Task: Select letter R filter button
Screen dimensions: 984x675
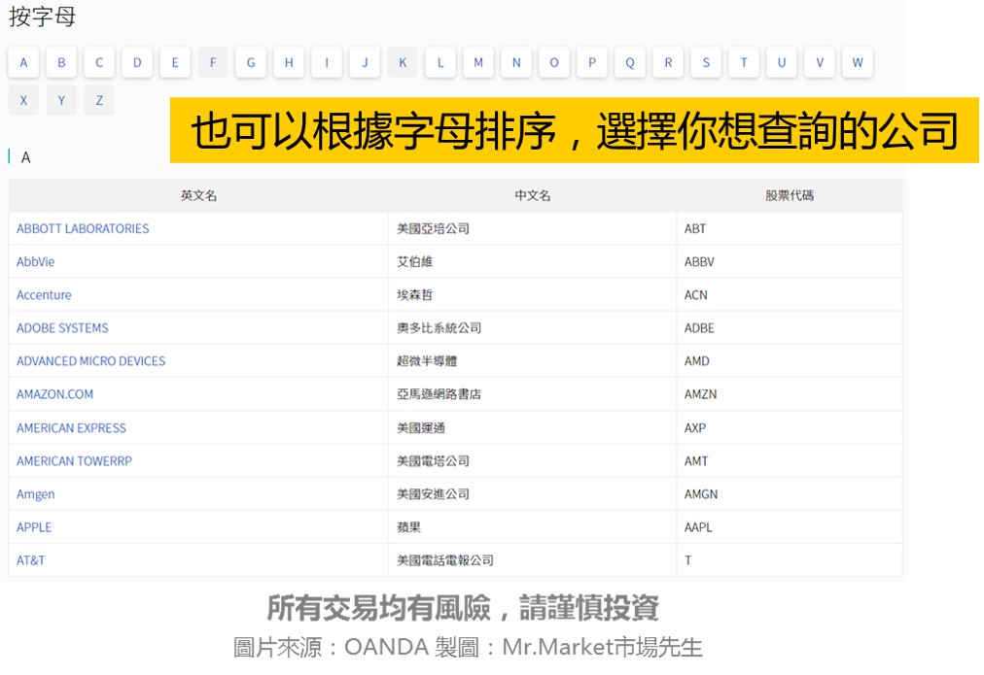Action: 668,62
